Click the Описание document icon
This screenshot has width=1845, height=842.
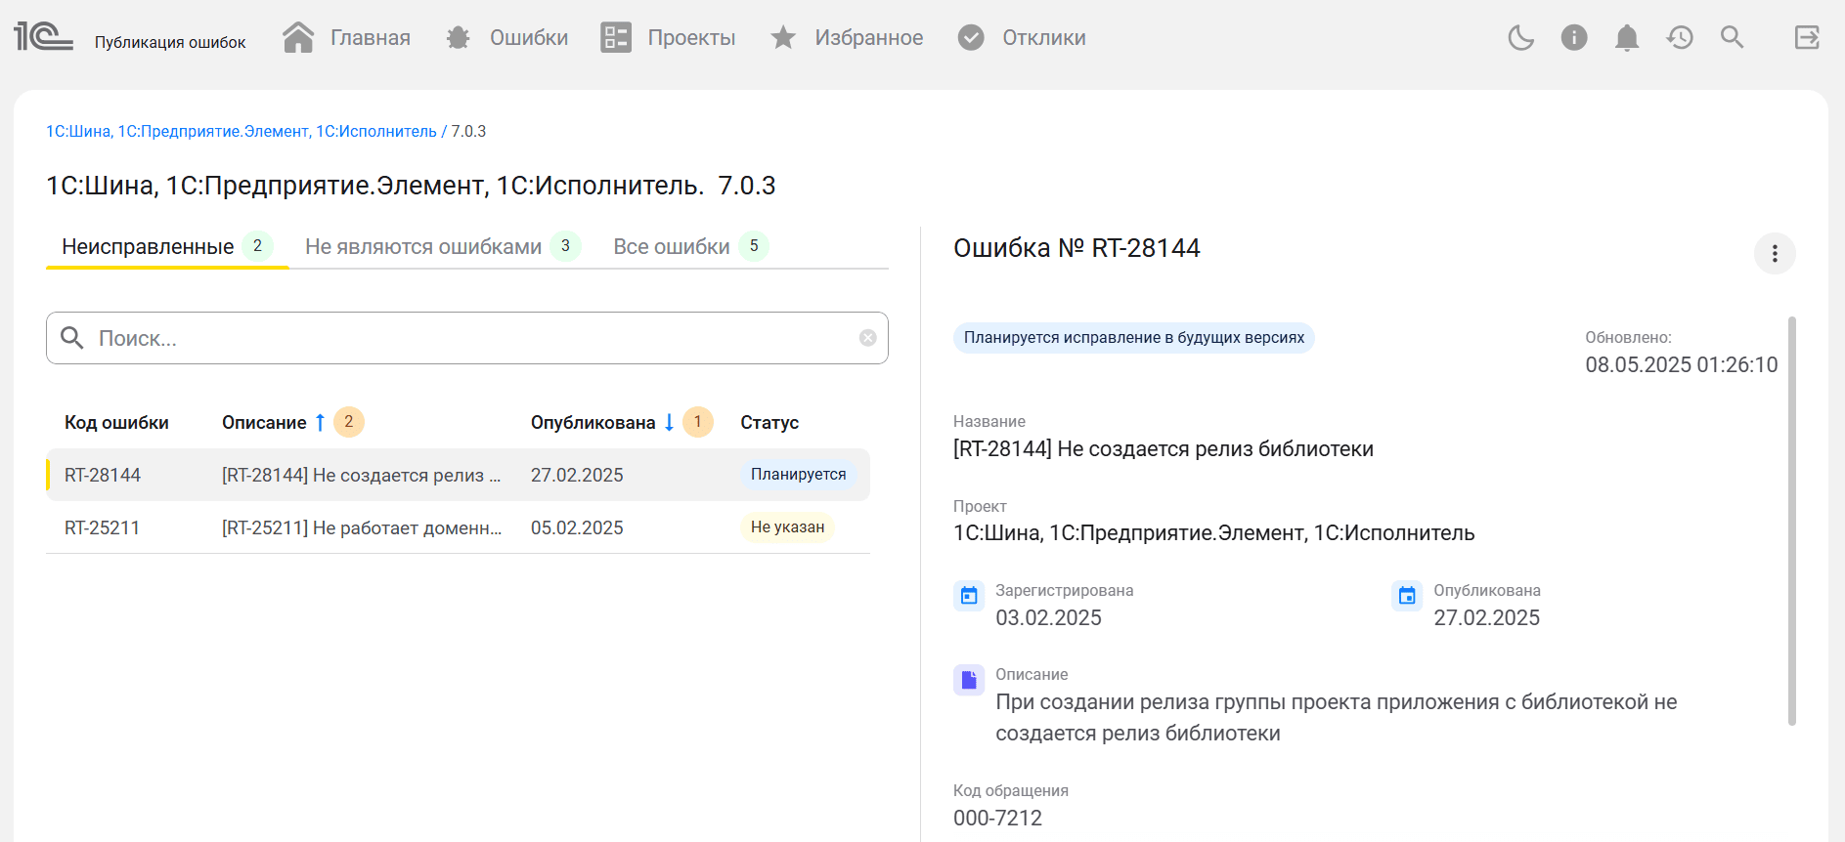(969, 680)
